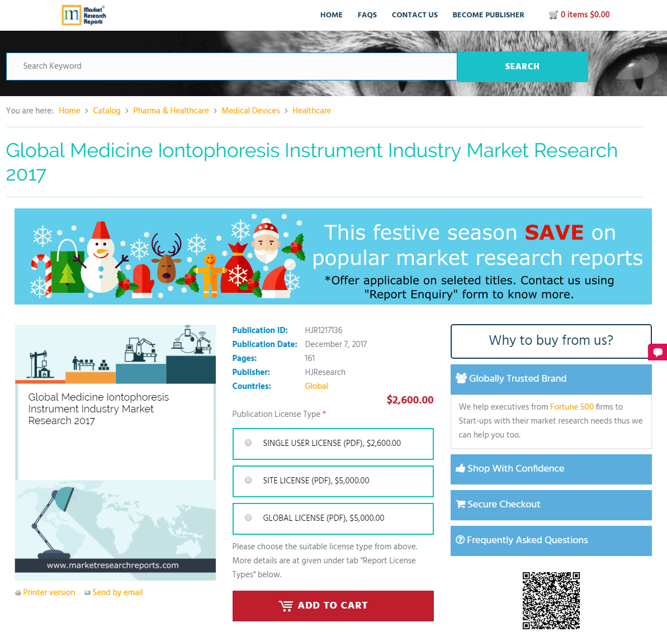This screenshot has width=667, height=632.
Task: Click the cart icon on Secure Checkout
Action: tap(461, 504)
